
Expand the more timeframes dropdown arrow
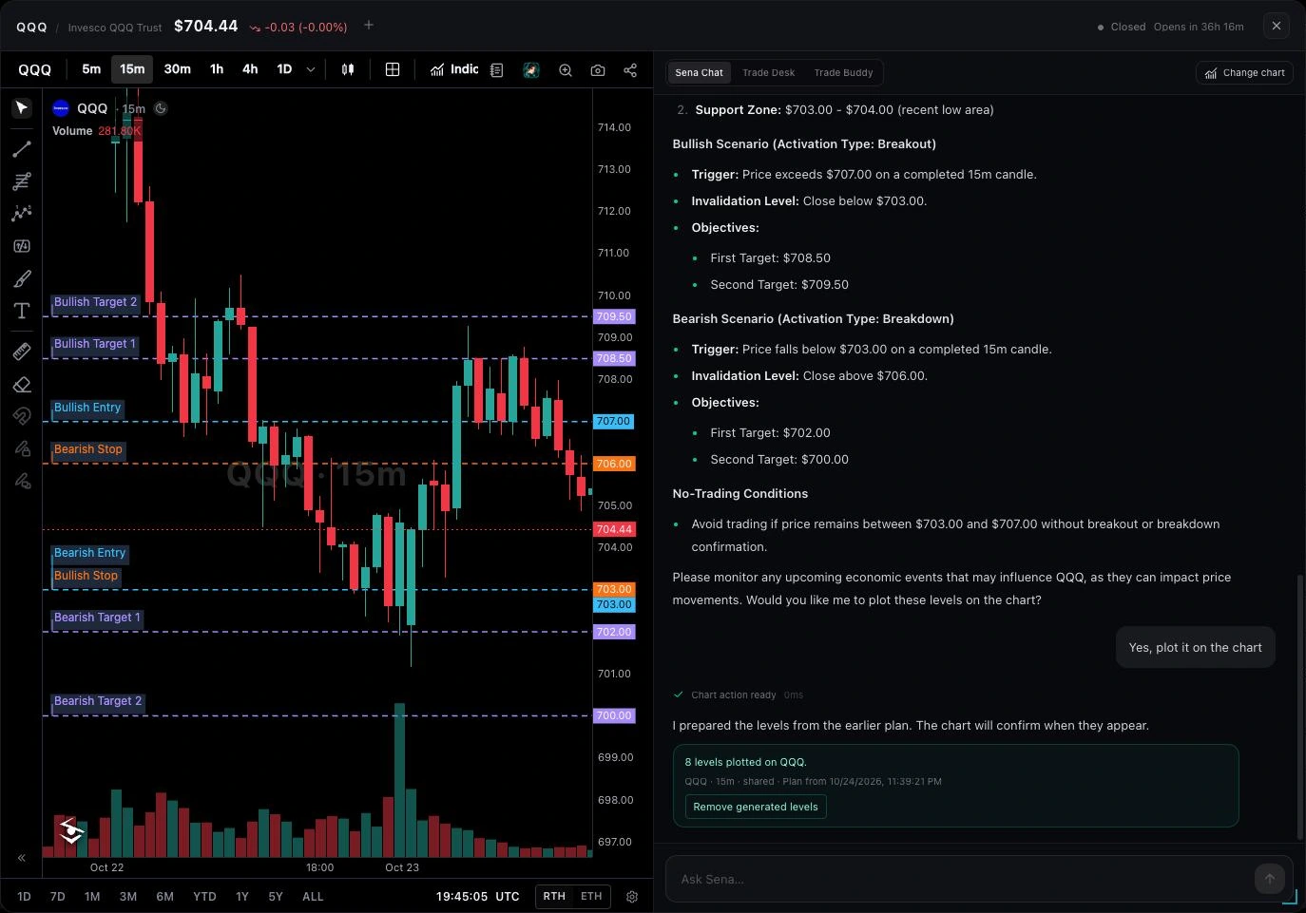pyautogui.click(x=311, y=69)
